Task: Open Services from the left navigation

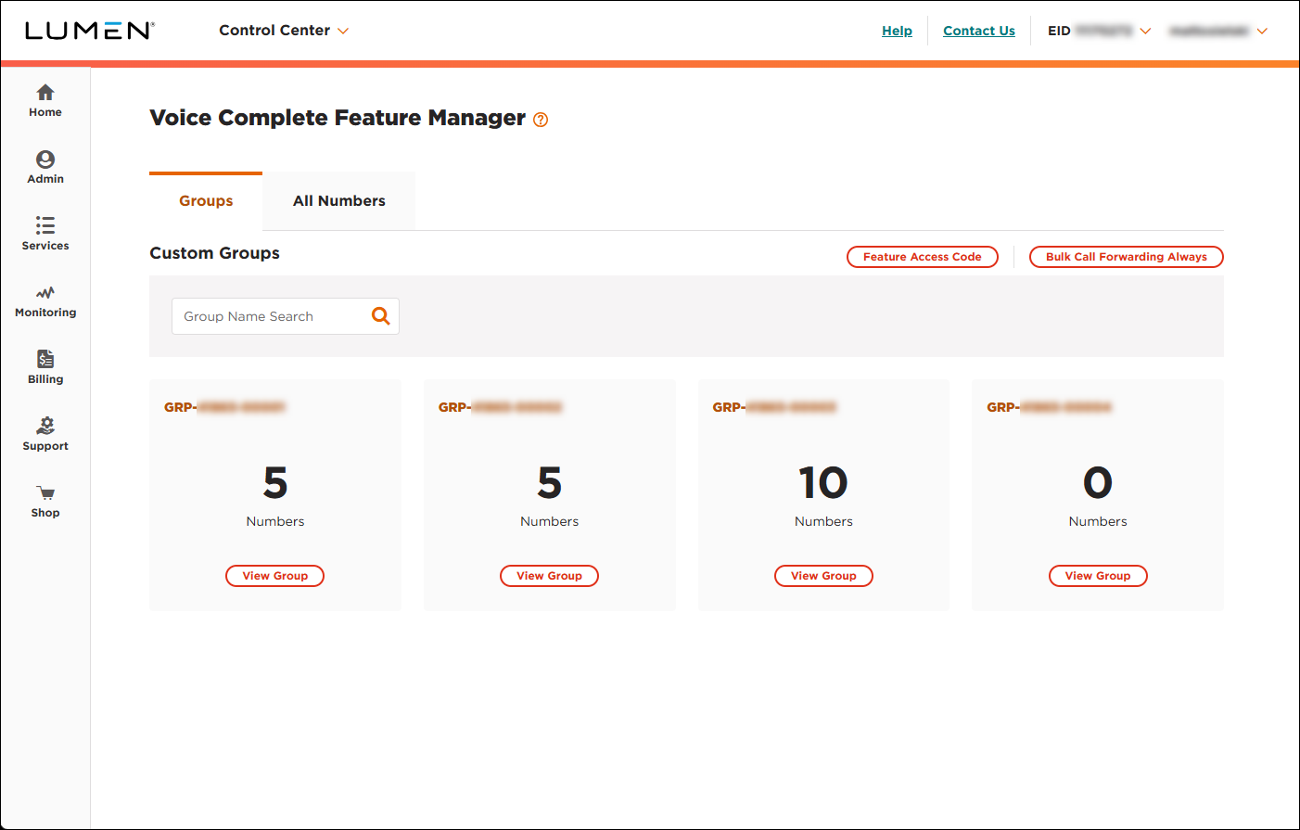Action: point(45,233)
